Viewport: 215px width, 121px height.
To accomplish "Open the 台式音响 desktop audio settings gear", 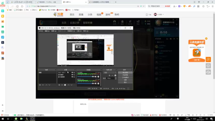I will pyautogui.click(x=98, y=77).
